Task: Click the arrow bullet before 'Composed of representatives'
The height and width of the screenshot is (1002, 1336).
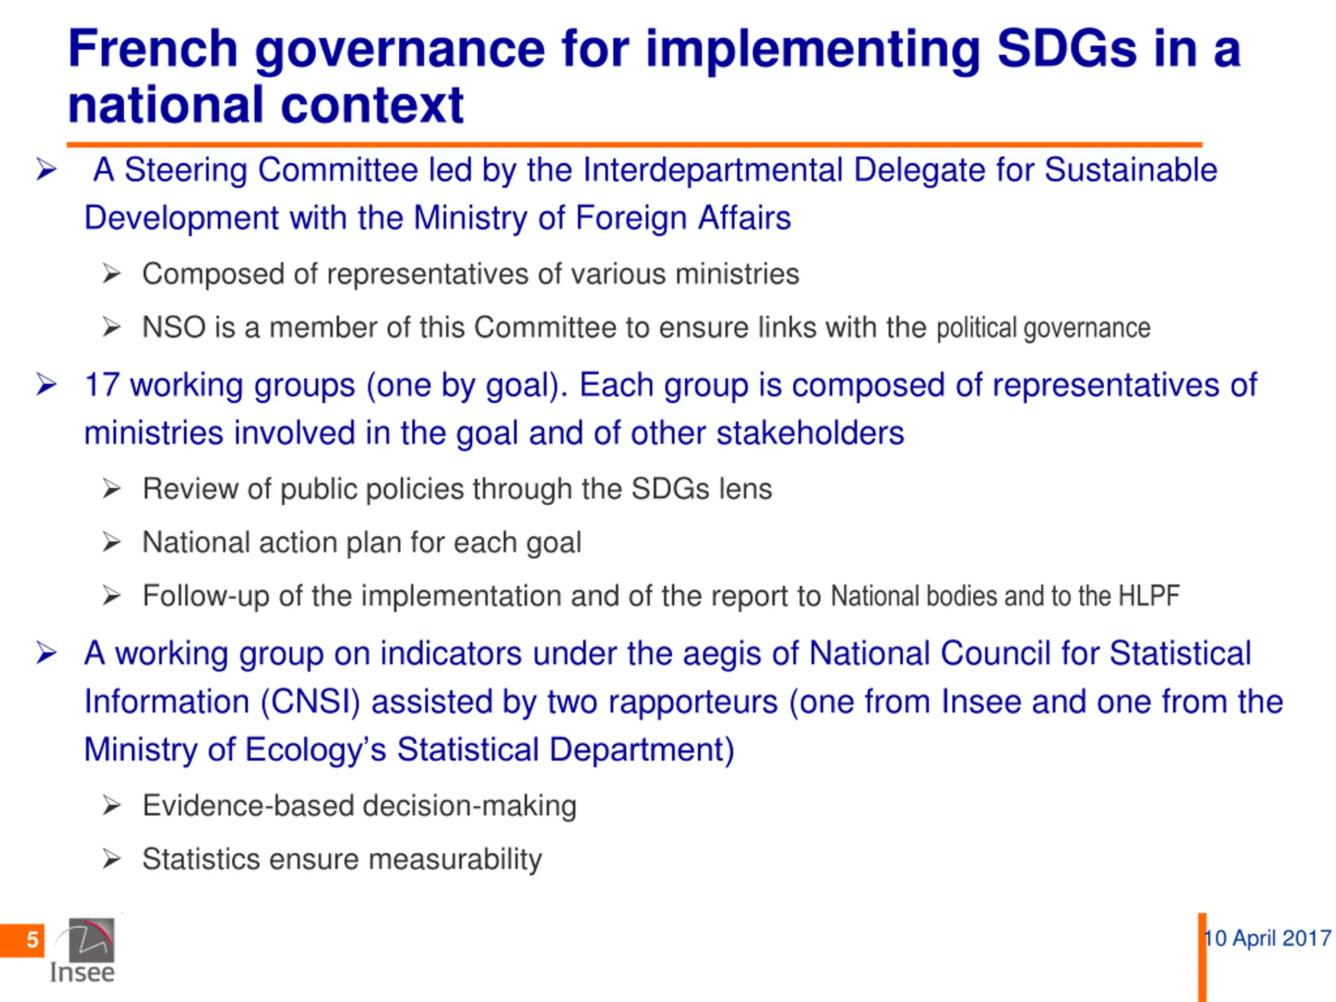Action: (x=112, y=274)
